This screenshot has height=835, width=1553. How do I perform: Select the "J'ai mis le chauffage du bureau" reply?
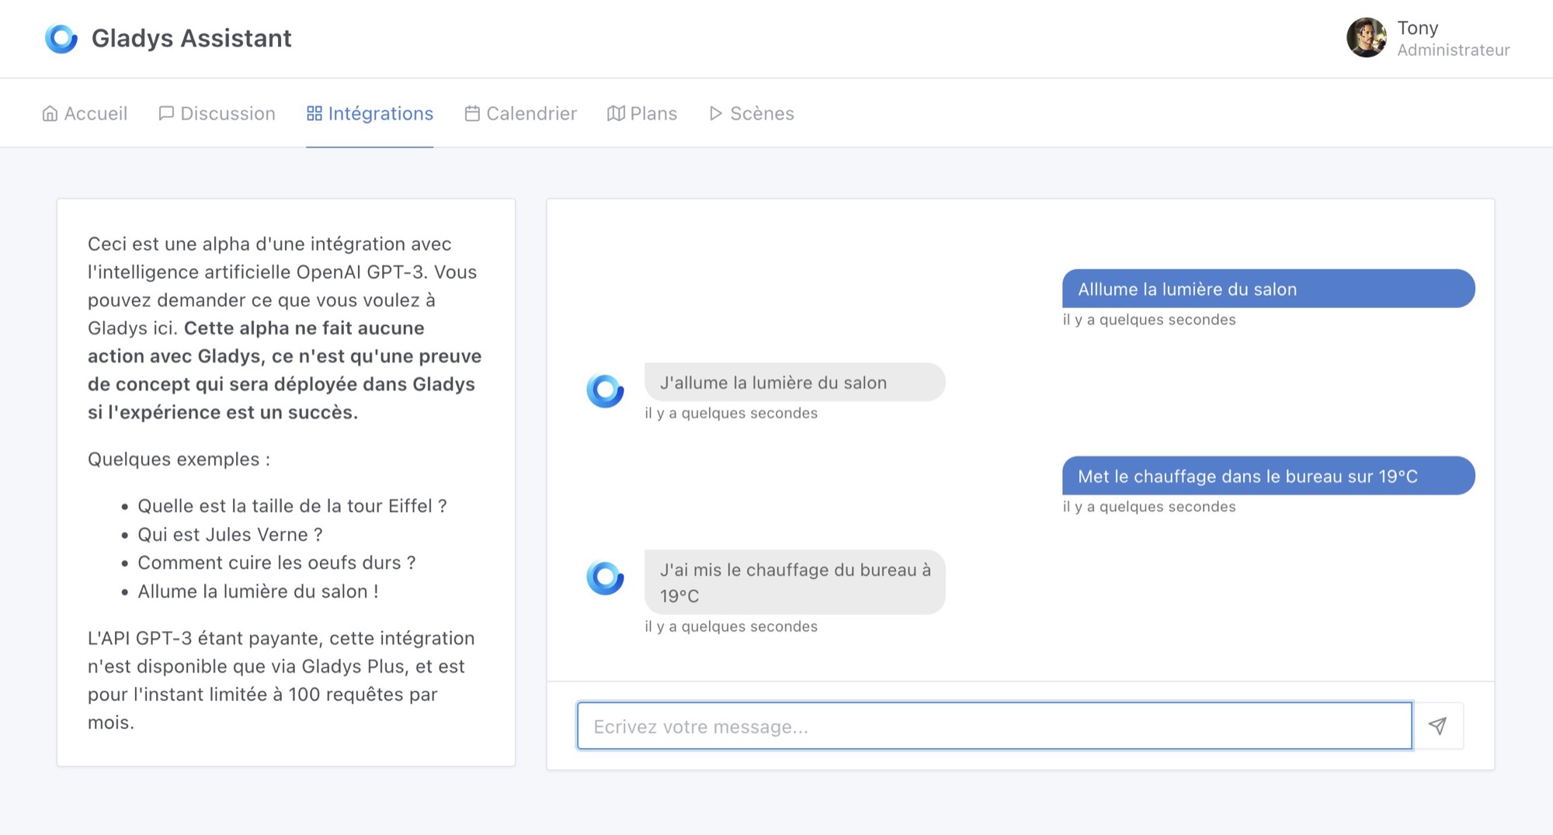[x=794, y=582]
